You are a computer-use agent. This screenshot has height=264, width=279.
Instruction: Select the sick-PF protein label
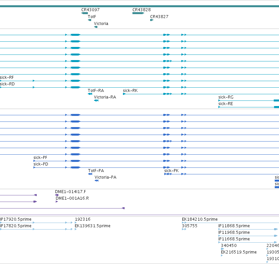pos(40,158)
